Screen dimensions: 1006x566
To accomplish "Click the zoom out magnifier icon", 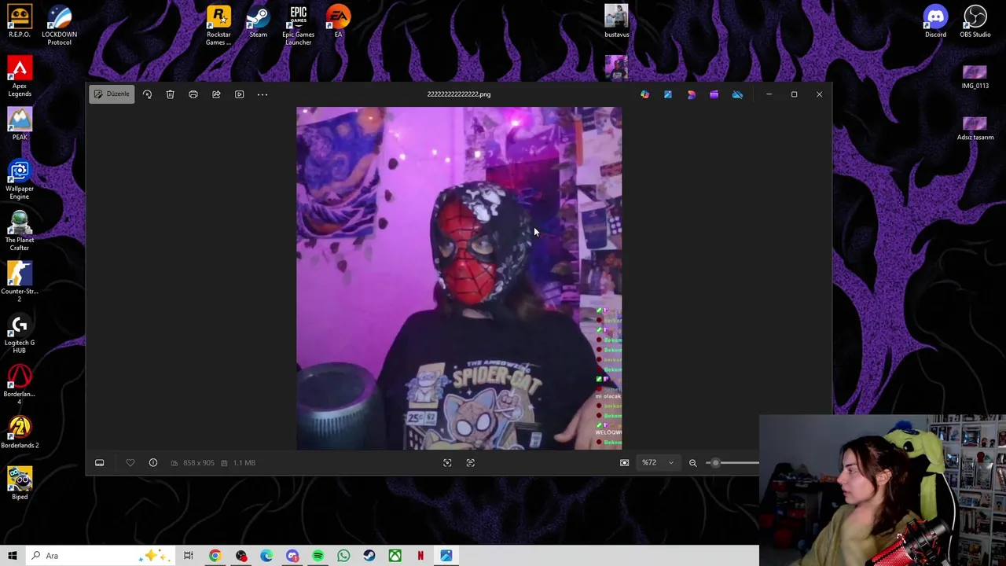I will click(693, 463).
